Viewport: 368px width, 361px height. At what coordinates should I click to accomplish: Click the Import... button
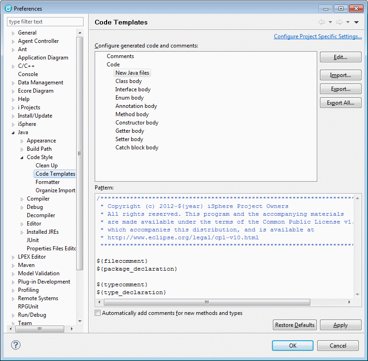[341, 75]
